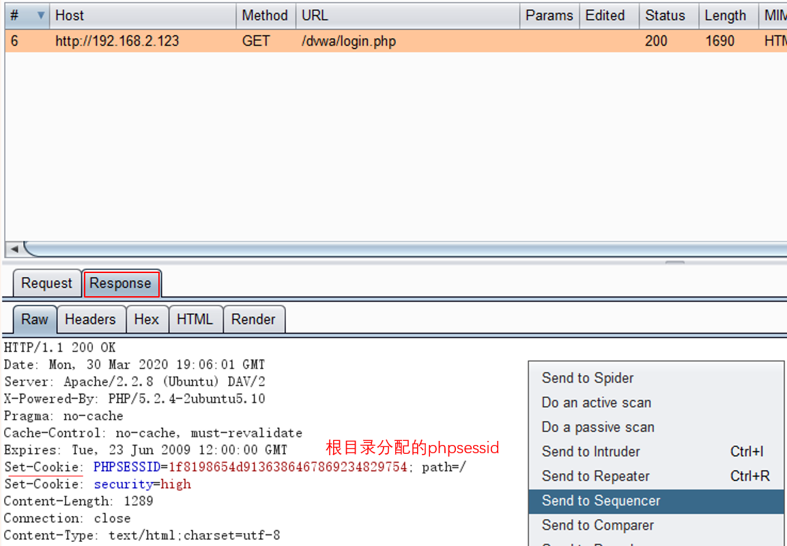Click the Params column header
This screenshot has width=787, height=546.
(549, 15)
